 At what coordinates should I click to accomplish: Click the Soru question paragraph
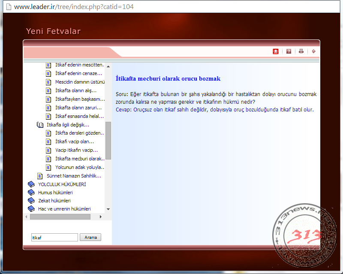pyautogui.click(x=216, y=98)
